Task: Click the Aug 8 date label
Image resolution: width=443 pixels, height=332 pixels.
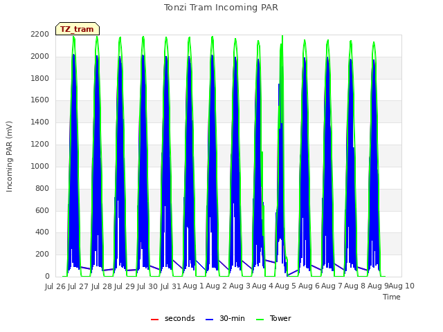Action: [355, 286]
